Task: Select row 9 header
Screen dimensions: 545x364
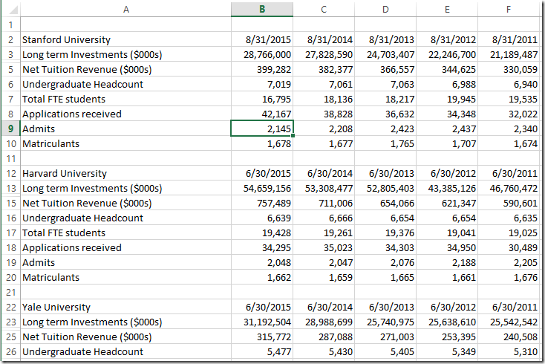Action: 11,129
